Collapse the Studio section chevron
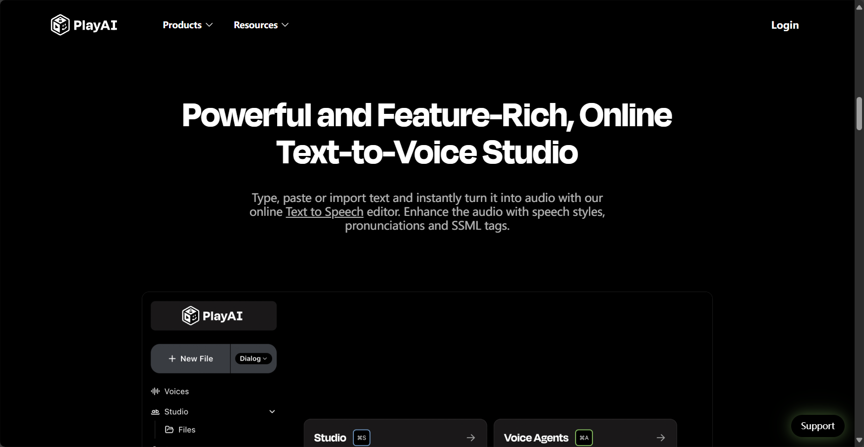Viewport: 864px width, 447px height. pyautogui.click(x=272, y=411)
